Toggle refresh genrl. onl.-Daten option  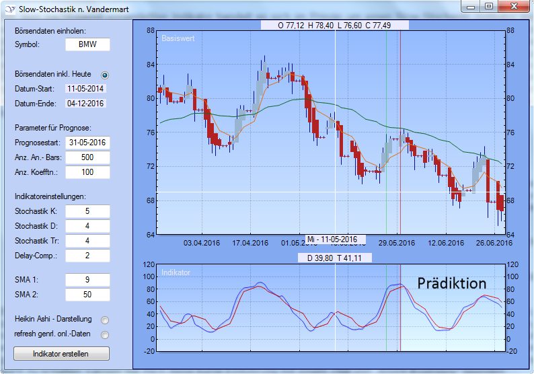104,334
